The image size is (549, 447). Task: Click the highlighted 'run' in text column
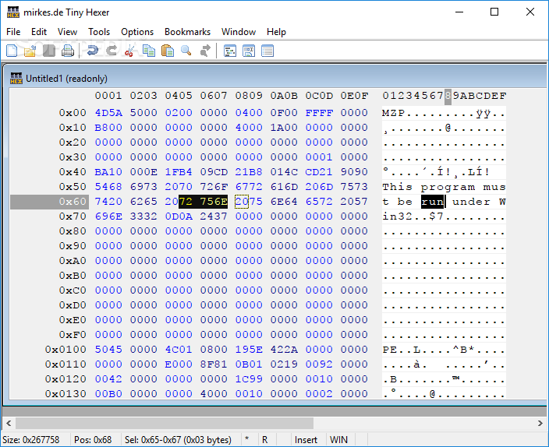pyautogui.click(x=432, y=202)
